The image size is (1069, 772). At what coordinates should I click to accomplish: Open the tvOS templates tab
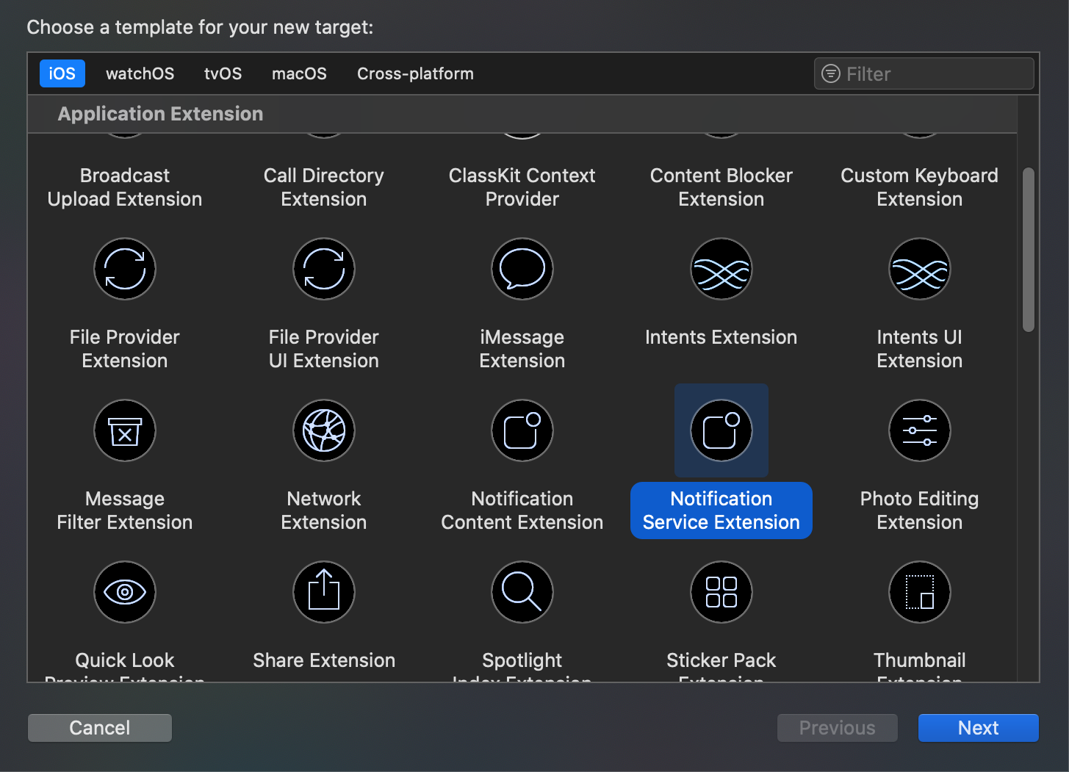(223, 73)
